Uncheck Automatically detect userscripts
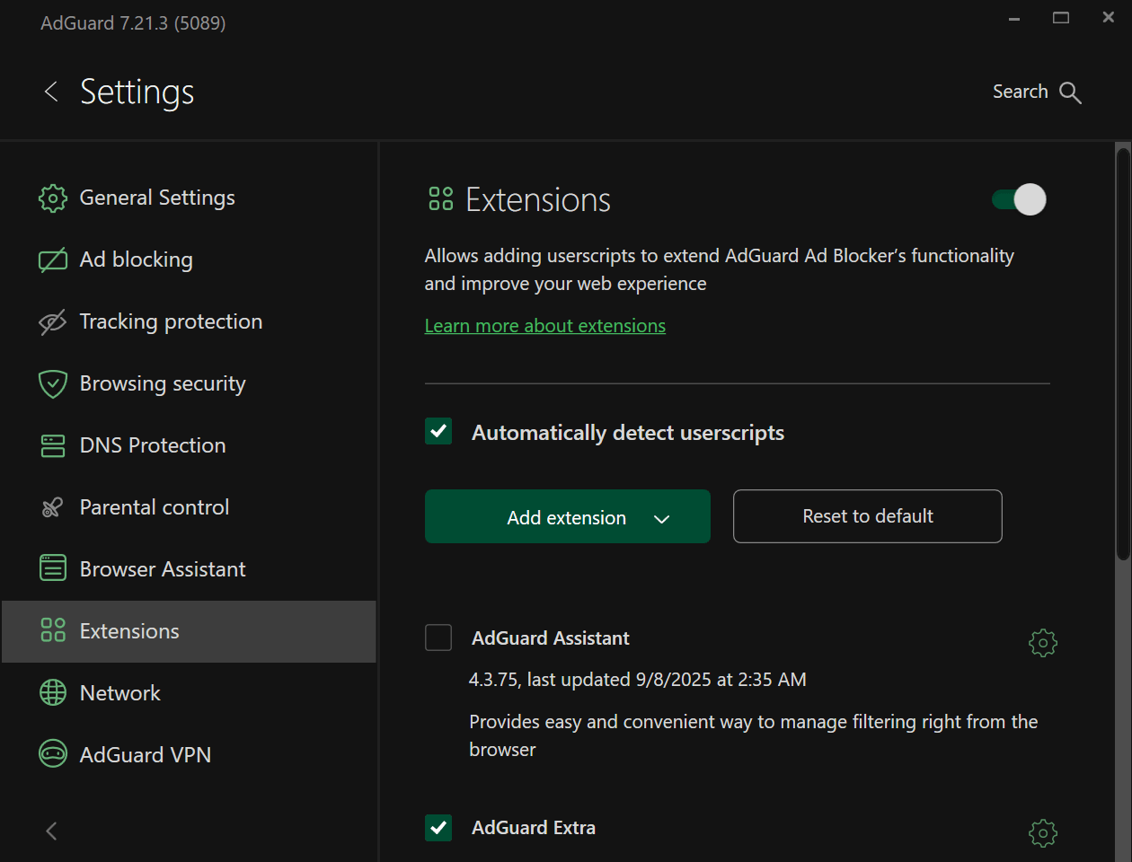Viewport: 1132px width, 862px height. pyautogui.click(x=438, y=432)
